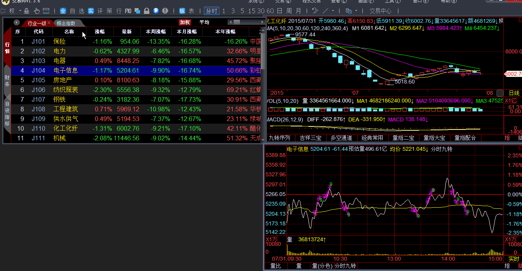
Task: Expand the copy tool dropdown arrow
Action: point(356,11)
